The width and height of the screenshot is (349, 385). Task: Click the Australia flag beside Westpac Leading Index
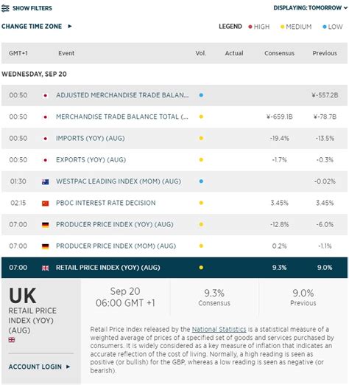coord(45,181)
